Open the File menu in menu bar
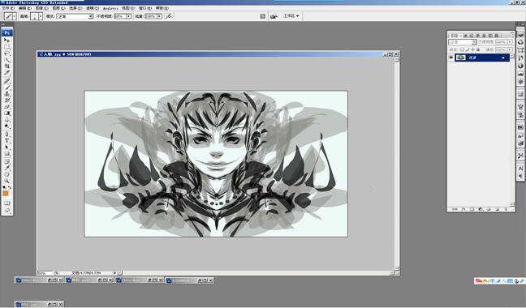Screen dimensions: 526x308 coord(8,8)
